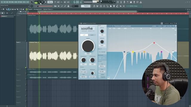The width and height of the screenshot is (191, 107).
Task: Click the stamp icon in toolbar
Action: (68, 6)
